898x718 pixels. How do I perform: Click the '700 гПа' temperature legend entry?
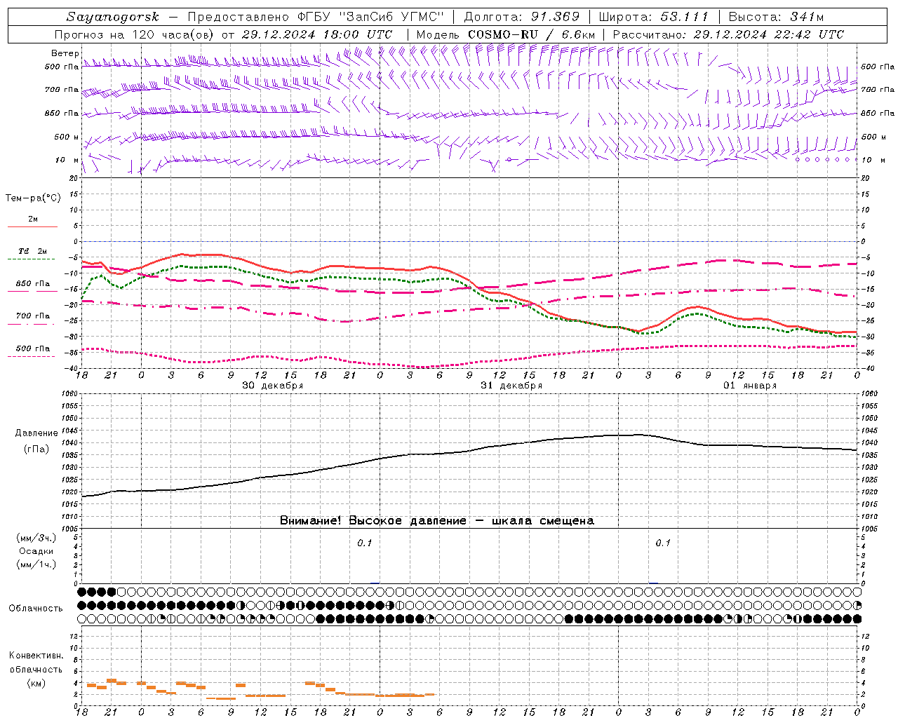[33, 316]
